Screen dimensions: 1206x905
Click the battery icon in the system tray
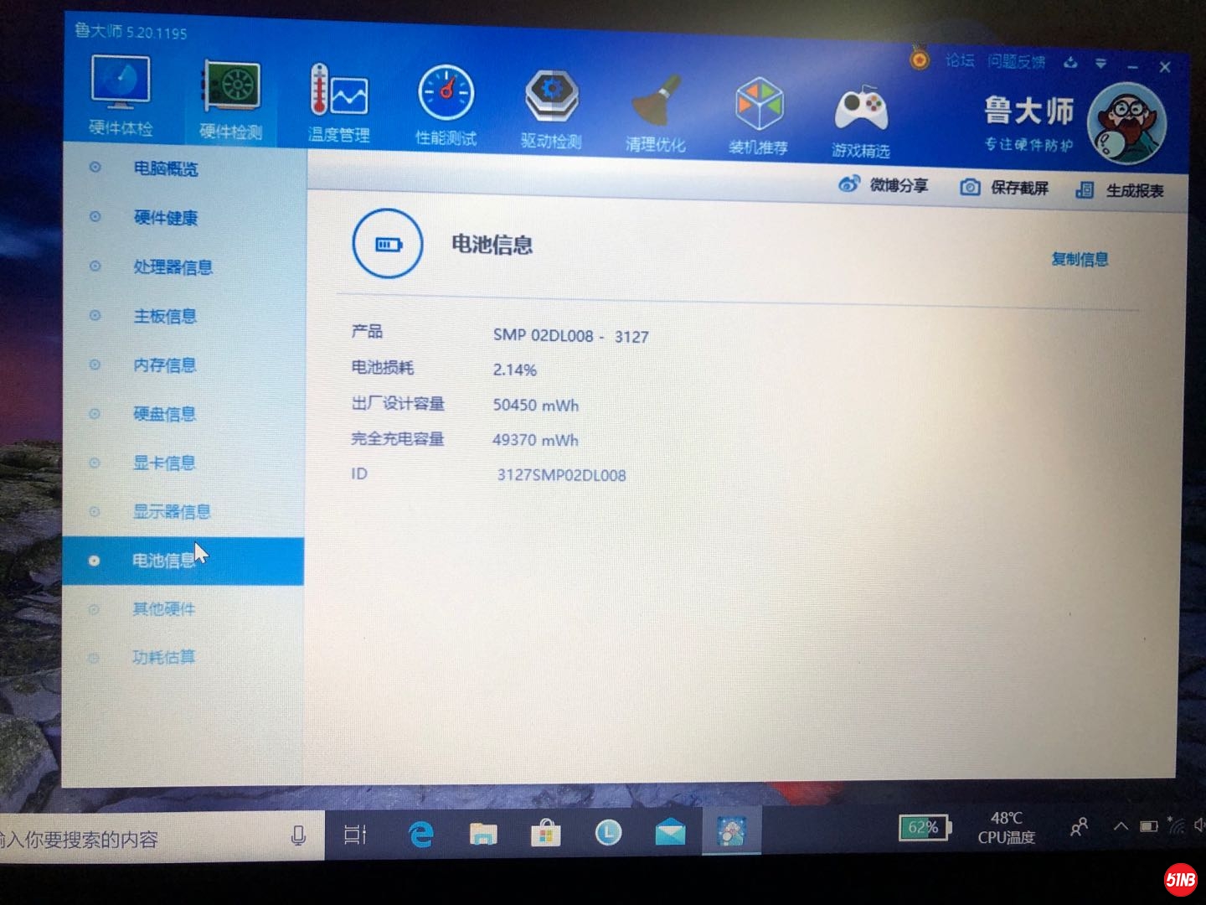1149,826
